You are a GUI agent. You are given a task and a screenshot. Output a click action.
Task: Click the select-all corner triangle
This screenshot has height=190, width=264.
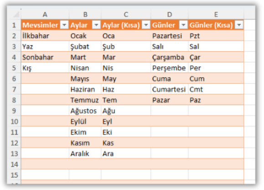pyautogui.click(x=16, y=15)
